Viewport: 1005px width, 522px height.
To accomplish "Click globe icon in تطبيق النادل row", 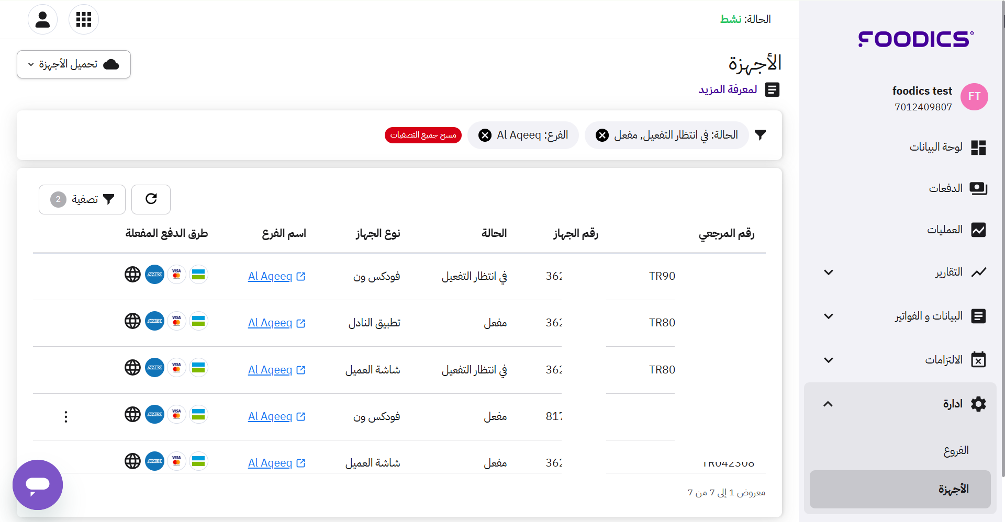I will [132, 321].
